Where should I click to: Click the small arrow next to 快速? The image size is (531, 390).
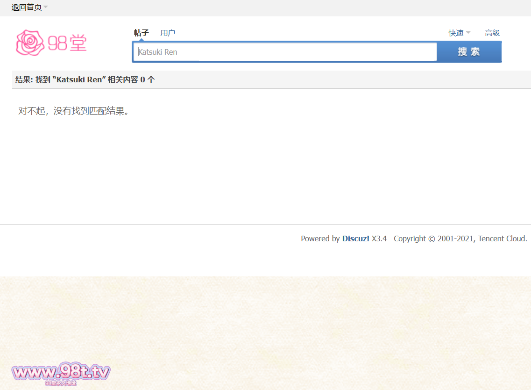468,33
